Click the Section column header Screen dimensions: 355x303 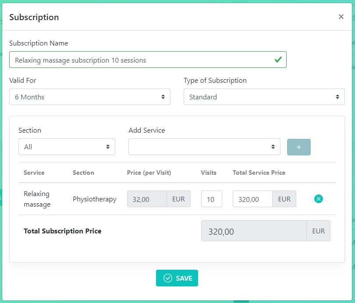pos(83,173)
